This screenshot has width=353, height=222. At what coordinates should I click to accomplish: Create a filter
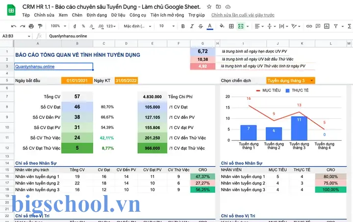click(x=336, y=26)
